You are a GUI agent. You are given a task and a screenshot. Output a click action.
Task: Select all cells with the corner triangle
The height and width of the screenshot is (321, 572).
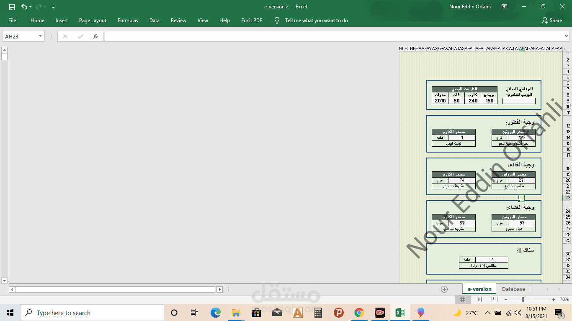566,48
